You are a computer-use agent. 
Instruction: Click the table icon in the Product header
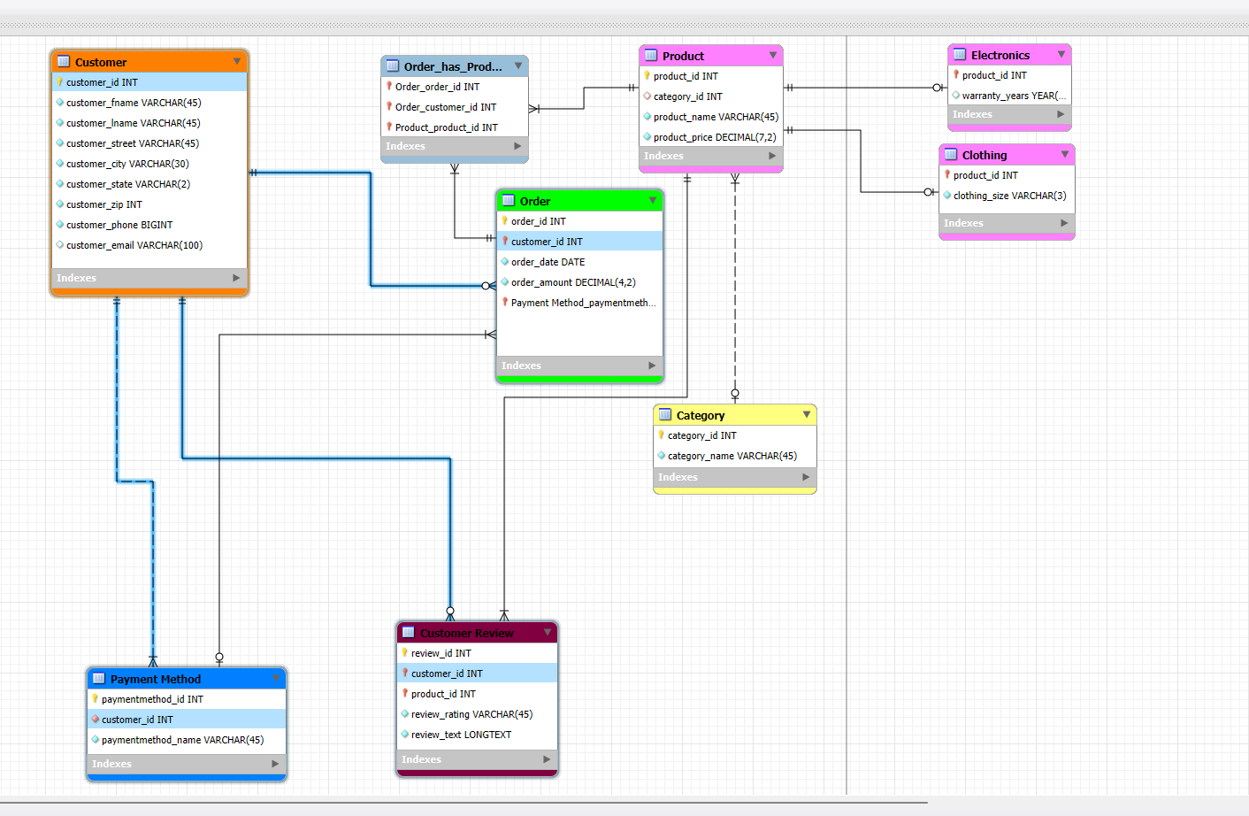[651, 55]
